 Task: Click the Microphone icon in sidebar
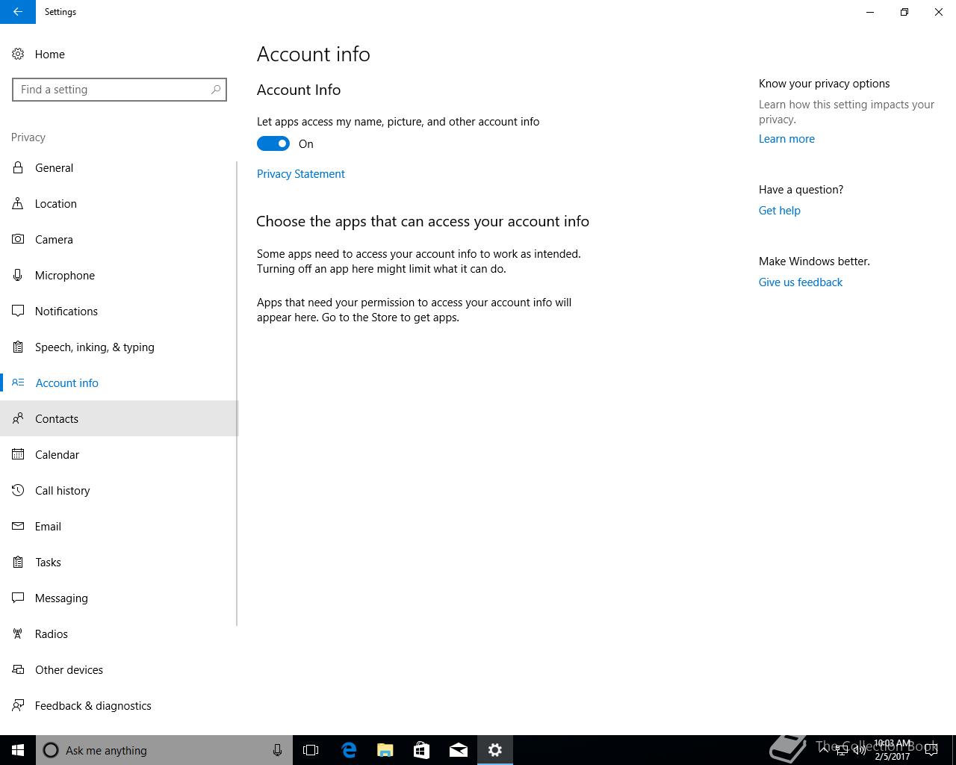(x=18, y=275)
